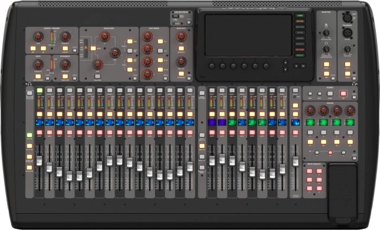Select the Routing button next to the screen
This screenshot has height=230, width=380.
click(300, 27)
